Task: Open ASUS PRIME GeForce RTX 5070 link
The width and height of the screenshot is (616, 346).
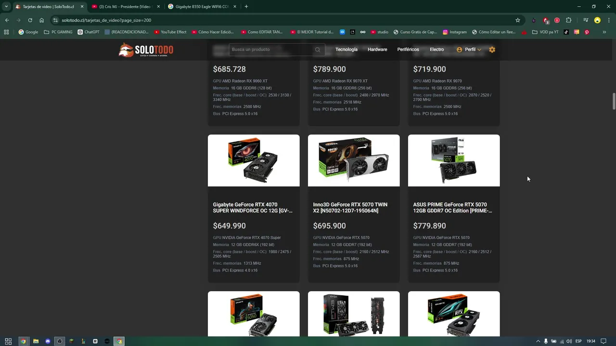Action: pos(453,208)
